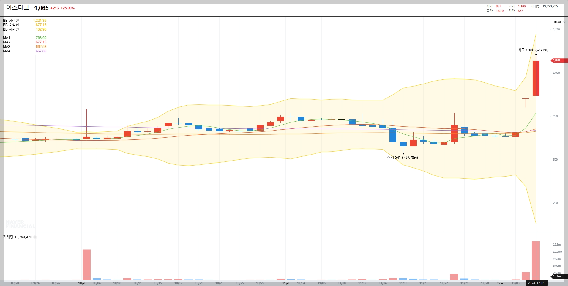Click the 2024-12-05 date tag
Viewport: 568px width, 286px height.
click(536, 283)
